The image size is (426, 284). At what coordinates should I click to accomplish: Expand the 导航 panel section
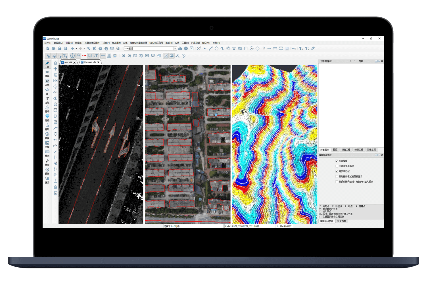(x=361, y=61)
